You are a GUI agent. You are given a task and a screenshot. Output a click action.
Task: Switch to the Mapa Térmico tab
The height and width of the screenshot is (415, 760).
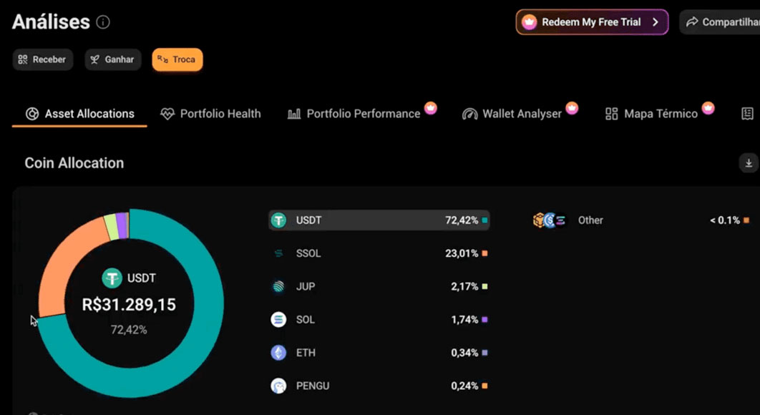651,114
